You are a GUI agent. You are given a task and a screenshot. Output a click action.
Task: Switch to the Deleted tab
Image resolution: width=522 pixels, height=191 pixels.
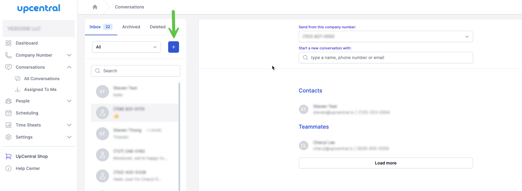[x=158, y=27]
